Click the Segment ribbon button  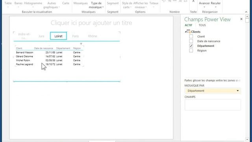(x=113, y=3)
